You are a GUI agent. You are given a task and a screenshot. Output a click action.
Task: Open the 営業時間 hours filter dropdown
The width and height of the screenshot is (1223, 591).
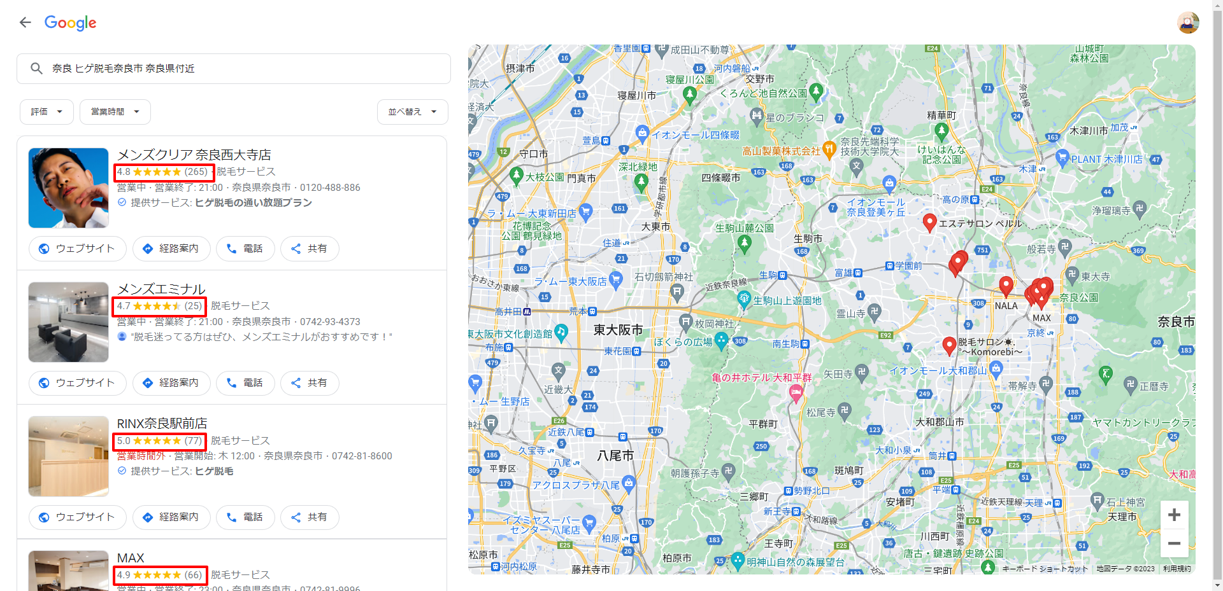click(115, 112)
